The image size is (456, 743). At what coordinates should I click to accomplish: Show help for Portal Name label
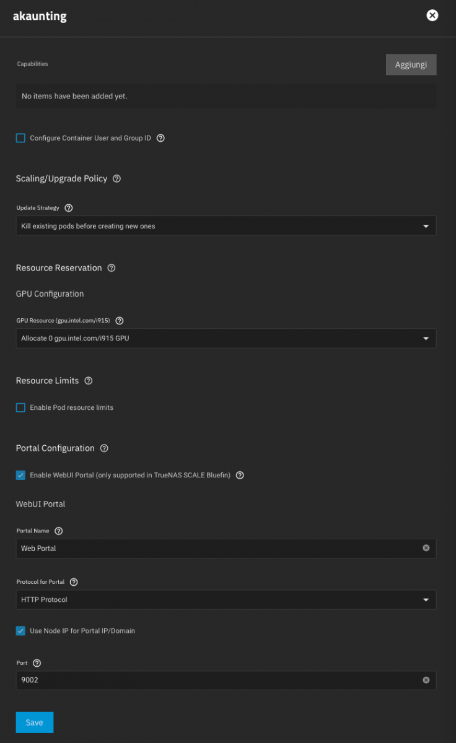(x=59, y=531)
